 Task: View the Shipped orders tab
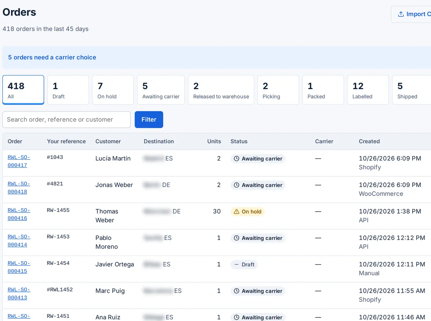412,90
